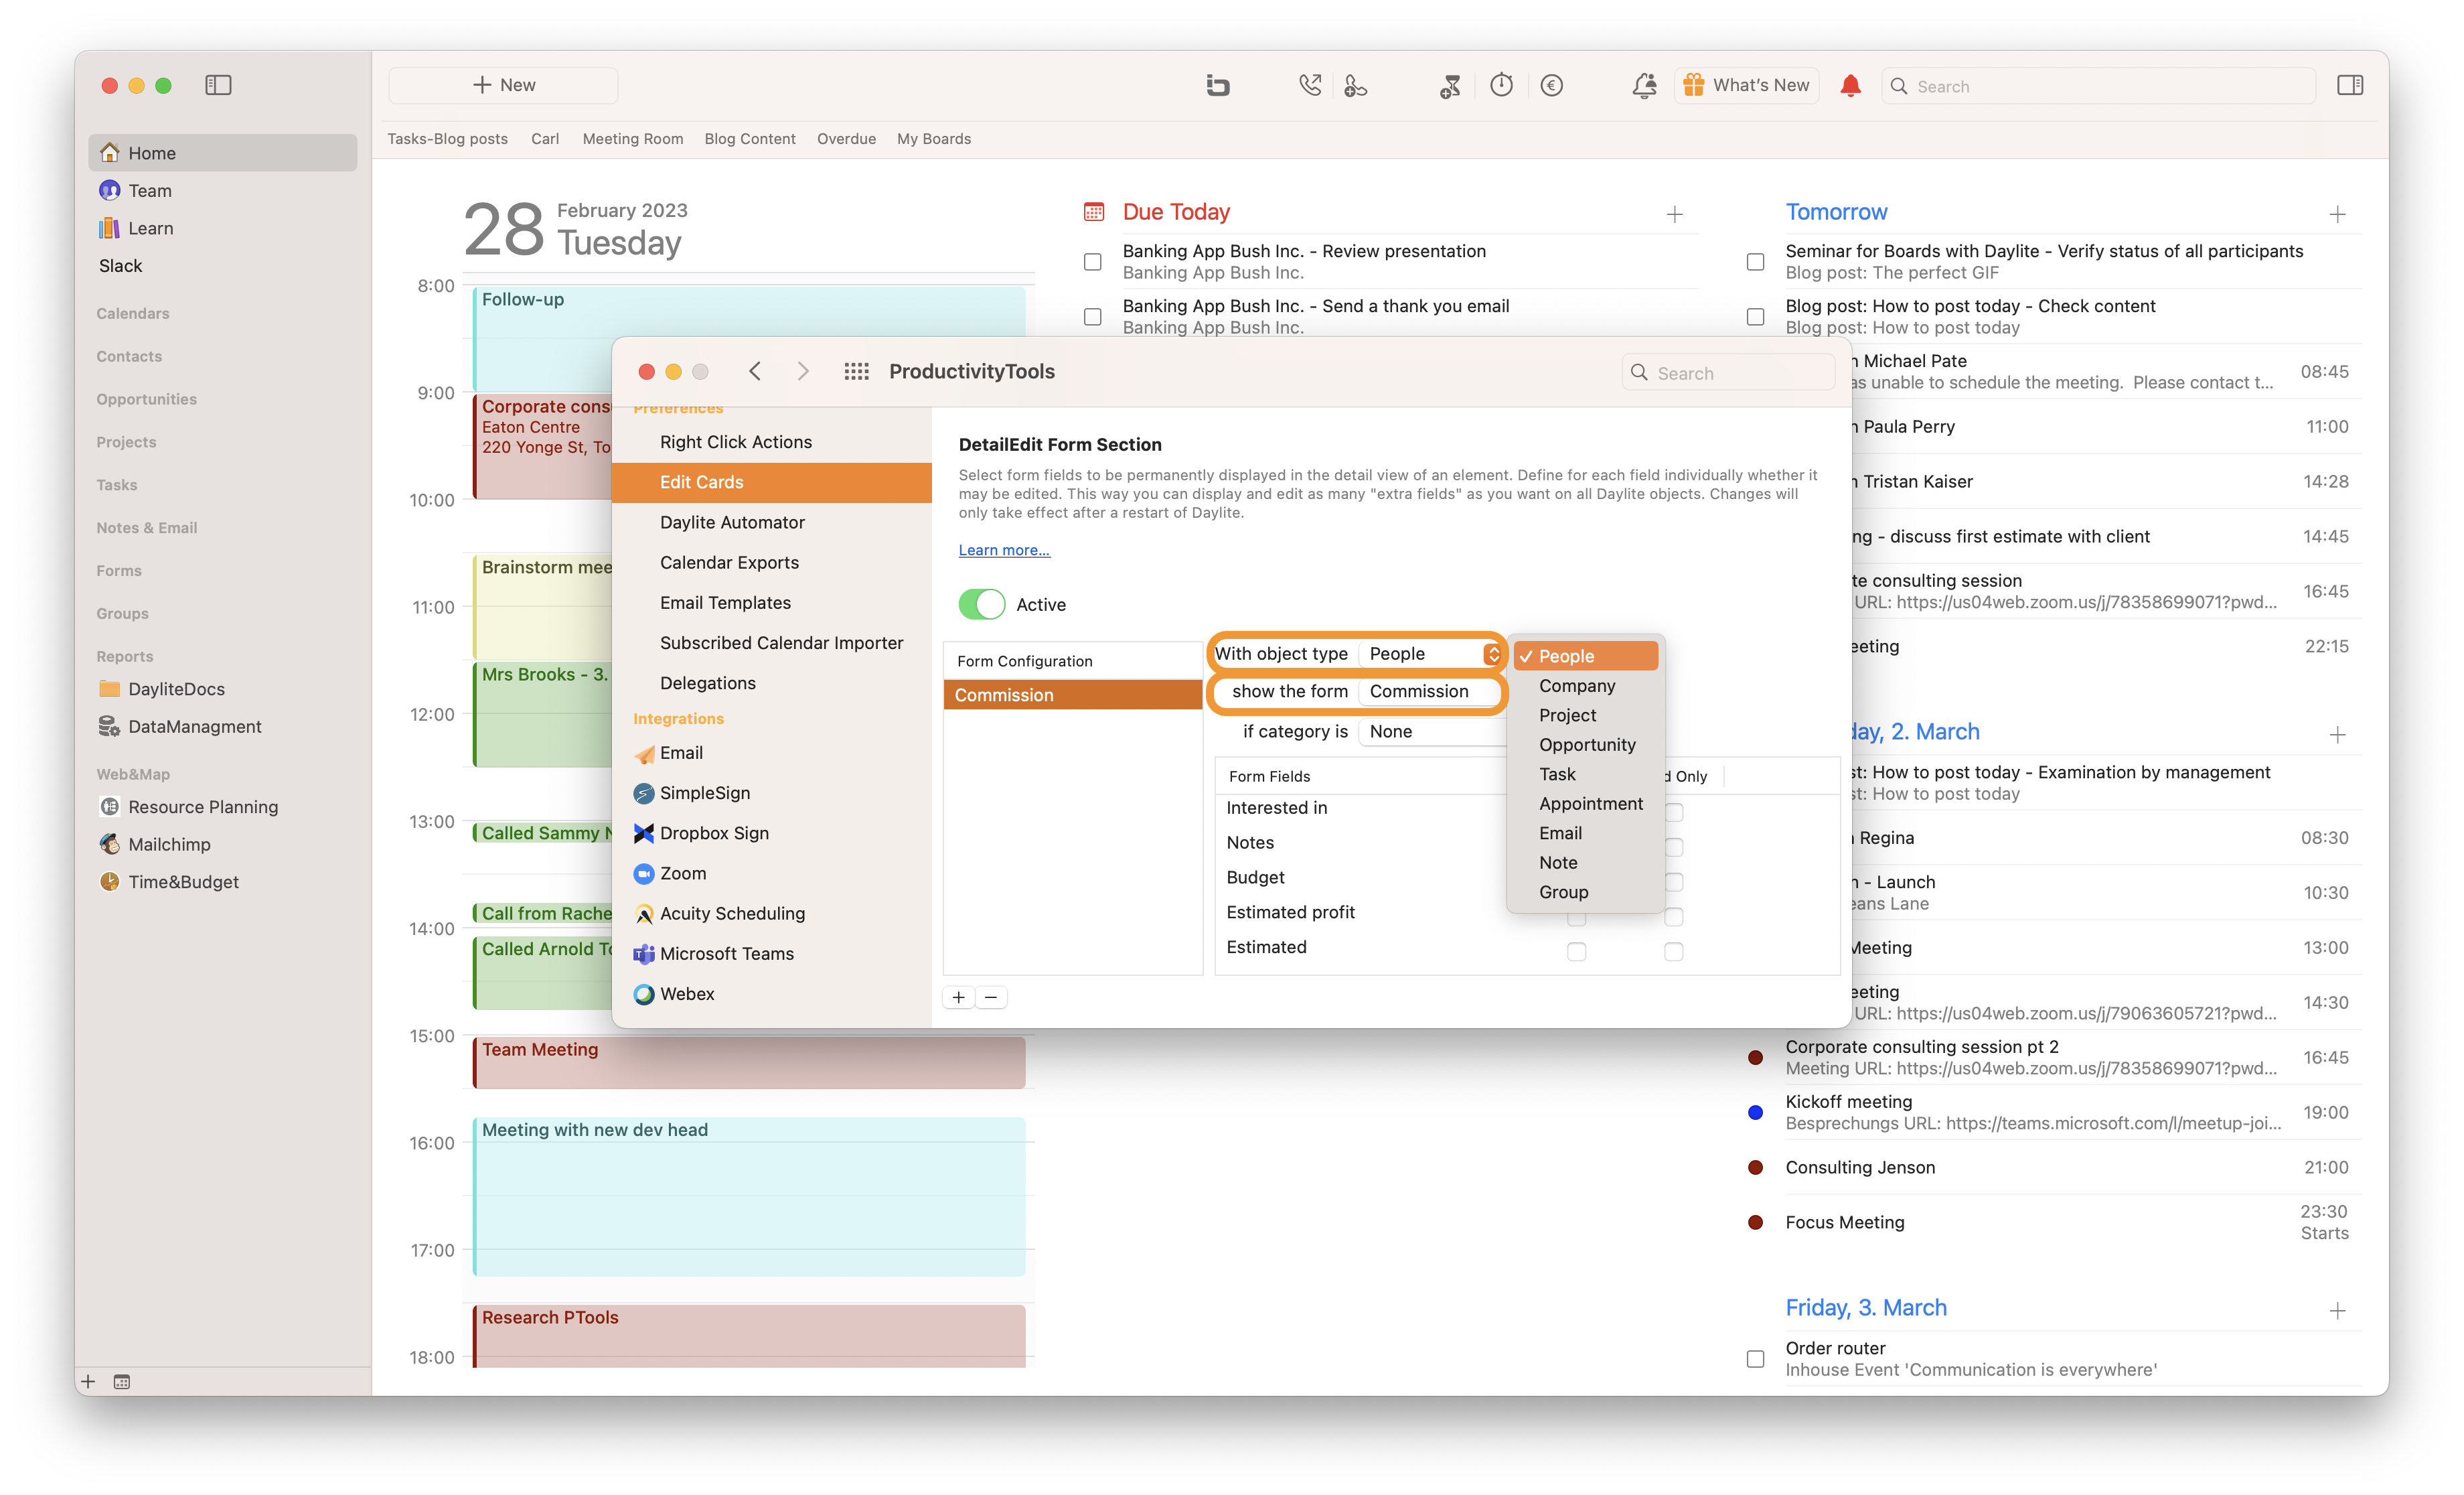This screenshot has height=1495, width=2464.
Task: Expand the Projects sidebar section
Action: [x=126, y=442]
